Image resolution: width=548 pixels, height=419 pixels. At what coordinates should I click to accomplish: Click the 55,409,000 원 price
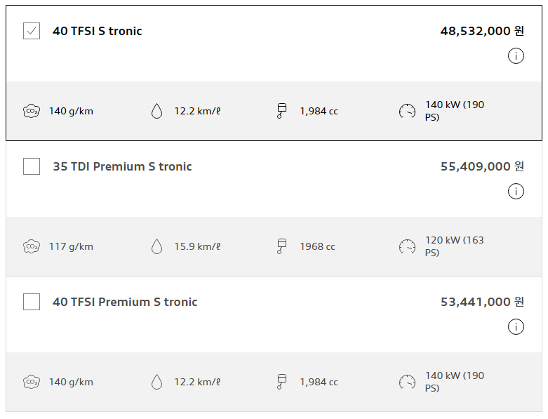482,166
